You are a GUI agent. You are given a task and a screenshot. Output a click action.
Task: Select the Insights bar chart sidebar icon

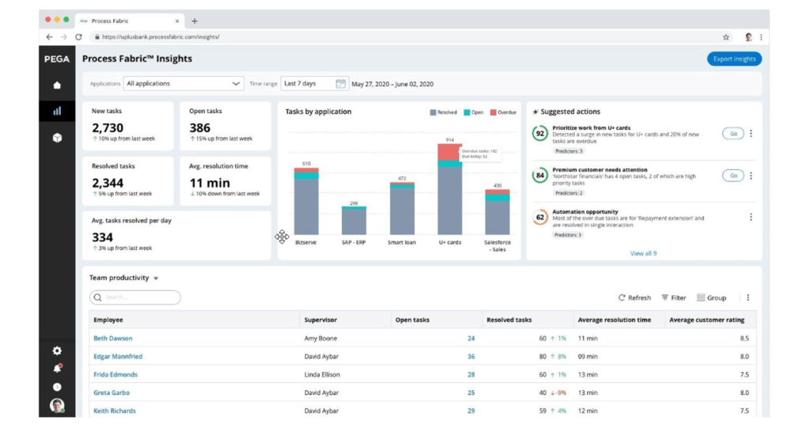click(x=57, y=111)
